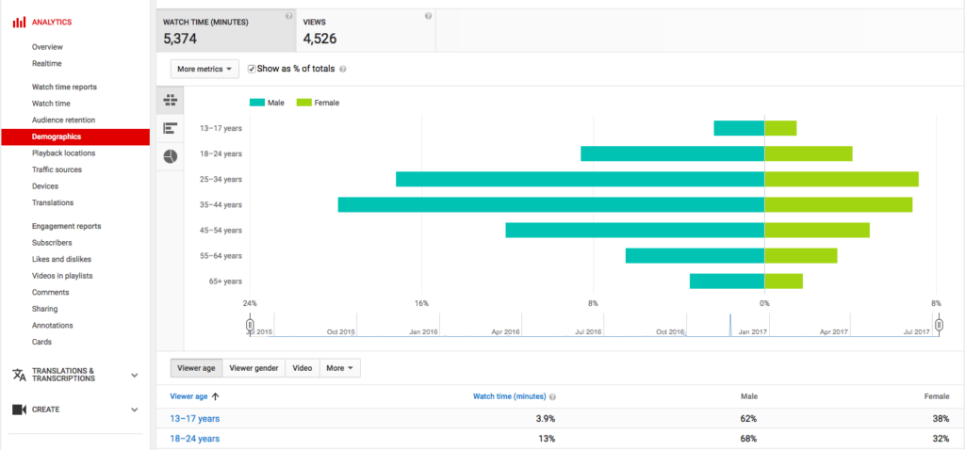
Task: Click the Male legend color swatch
Action: 257,104
